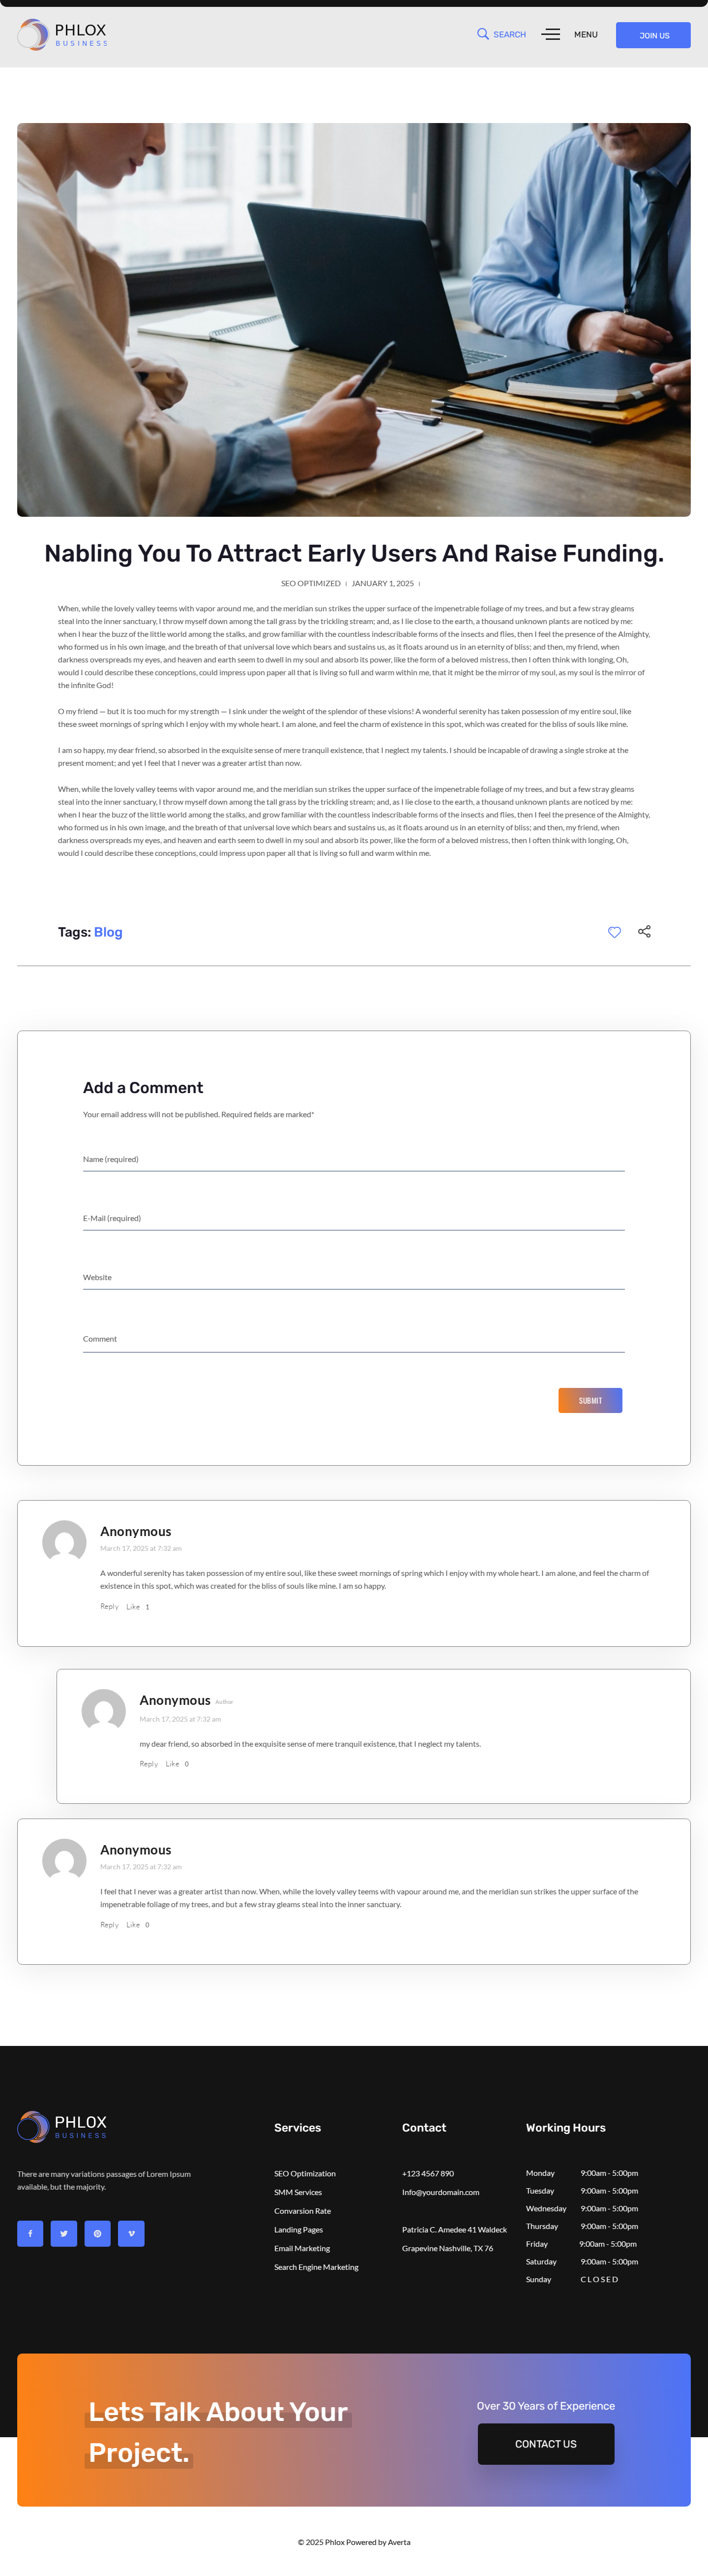Click the share icon beside Tags

coord(644,932)
